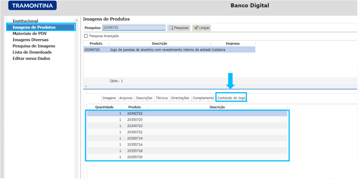
Task: Sort results by Empresa column header
Action: (x=233, y=43)
